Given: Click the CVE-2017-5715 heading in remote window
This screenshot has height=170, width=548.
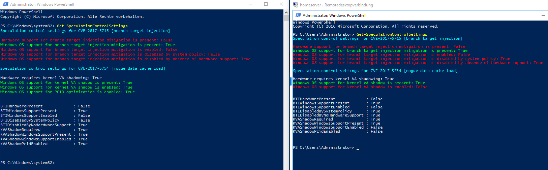Looking at the screenshot, I should click(377, 38).
